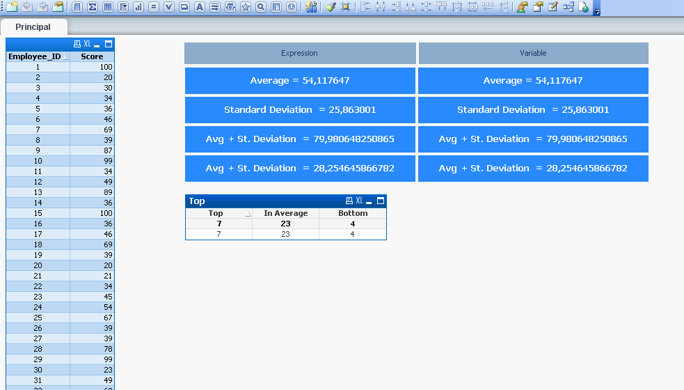Align selected objects to top
684x390 pixels.
pos(441,6)
